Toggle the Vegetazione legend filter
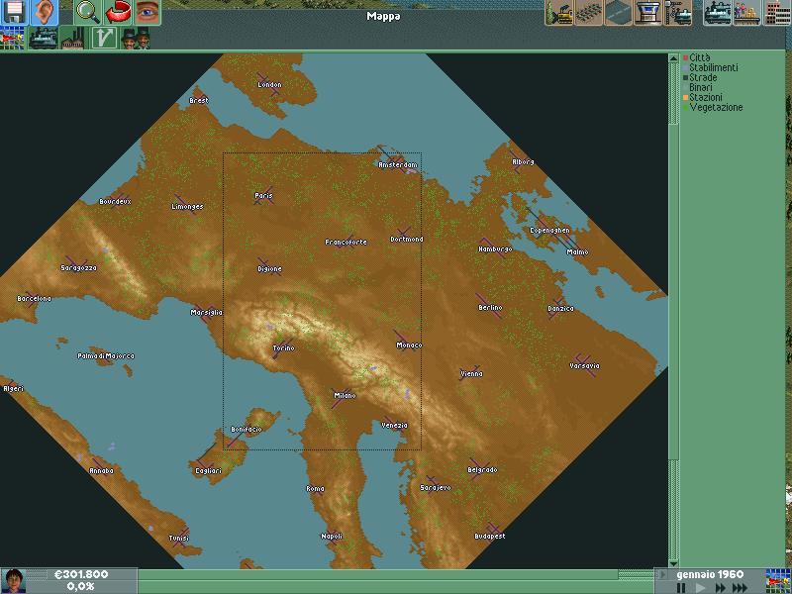Viewport: 792px width, 594px height. pyautogui.click(x=713, y=107)
